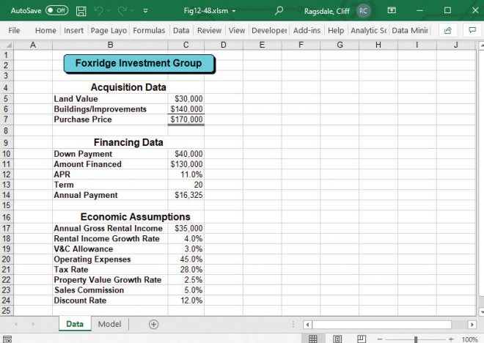Click the zoom out minus button

pyautogui.click(x=380, y=339)
